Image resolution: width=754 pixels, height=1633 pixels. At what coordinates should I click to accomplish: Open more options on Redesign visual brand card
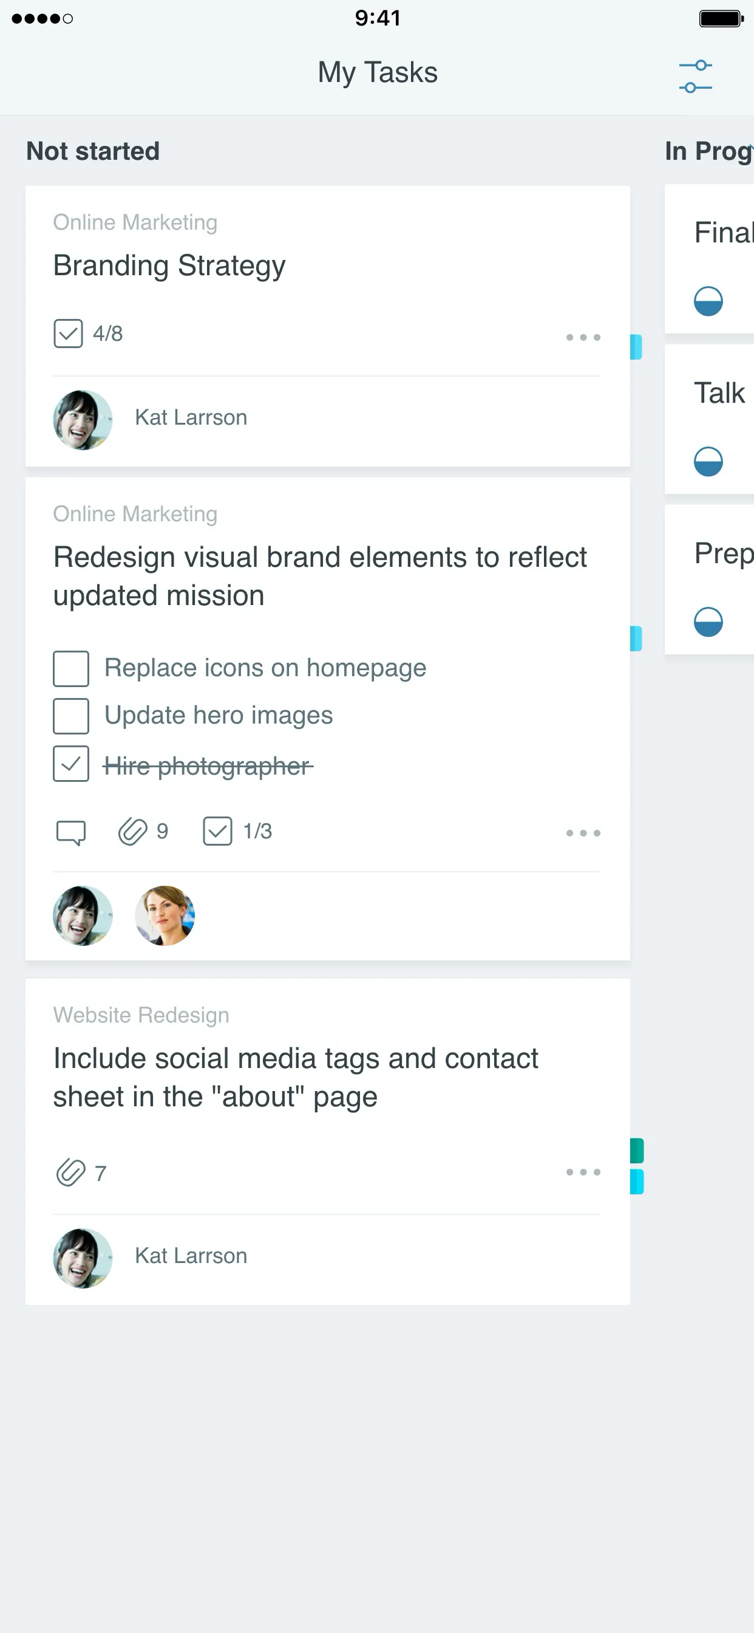(x=583, y=833)
